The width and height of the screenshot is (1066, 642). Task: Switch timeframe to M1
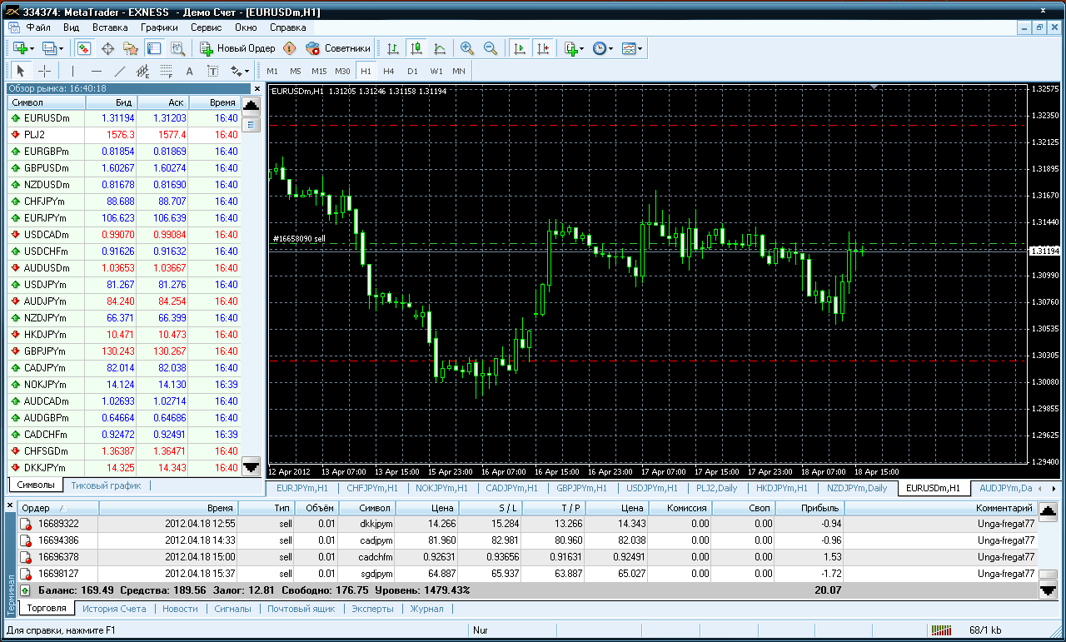(272, 71)
